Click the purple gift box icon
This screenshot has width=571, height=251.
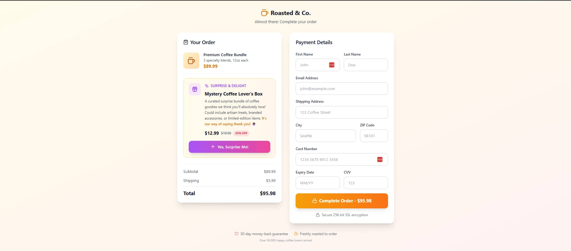tap(195, 89)
